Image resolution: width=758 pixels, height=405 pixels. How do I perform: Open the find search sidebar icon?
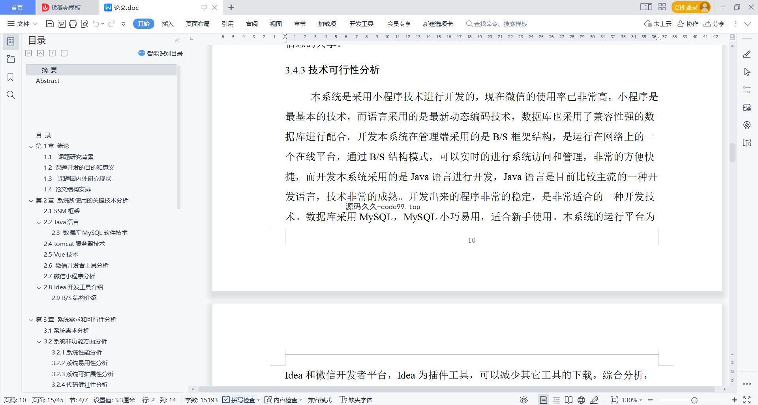pyautogui.click(x=11, y=95)
